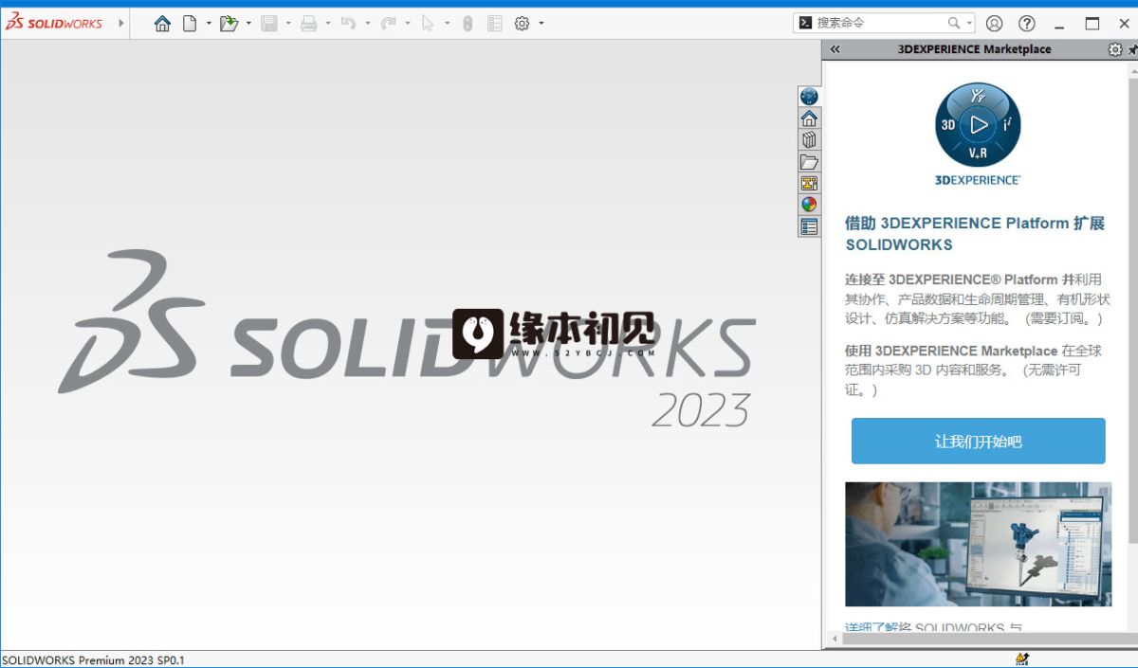Click the status bar warning indicator icon

click(x=1022, y=659)
